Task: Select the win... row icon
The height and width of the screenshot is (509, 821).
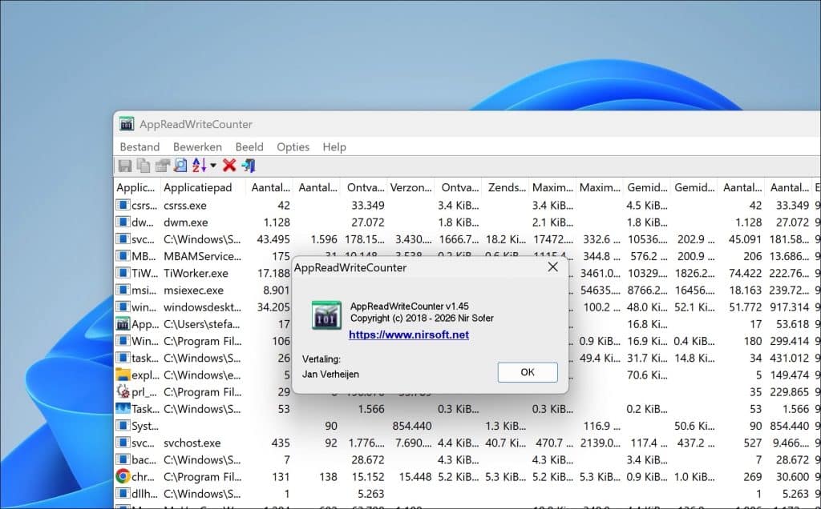Action: pos(123,307)
